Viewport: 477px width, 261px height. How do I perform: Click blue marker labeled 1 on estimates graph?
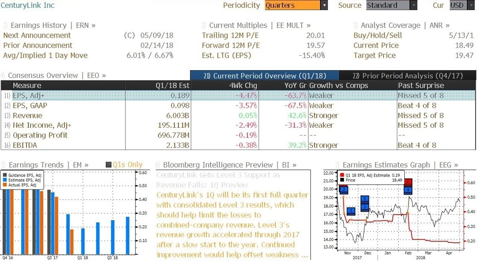[351, 211]
